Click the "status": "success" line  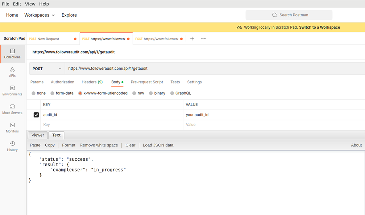[66, 159]
